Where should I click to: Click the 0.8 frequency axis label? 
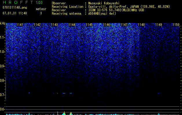click(x=2, y=80)
